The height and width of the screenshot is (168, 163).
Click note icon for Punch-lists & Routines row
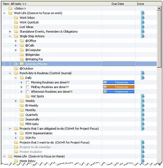click(x=143, y=73)
